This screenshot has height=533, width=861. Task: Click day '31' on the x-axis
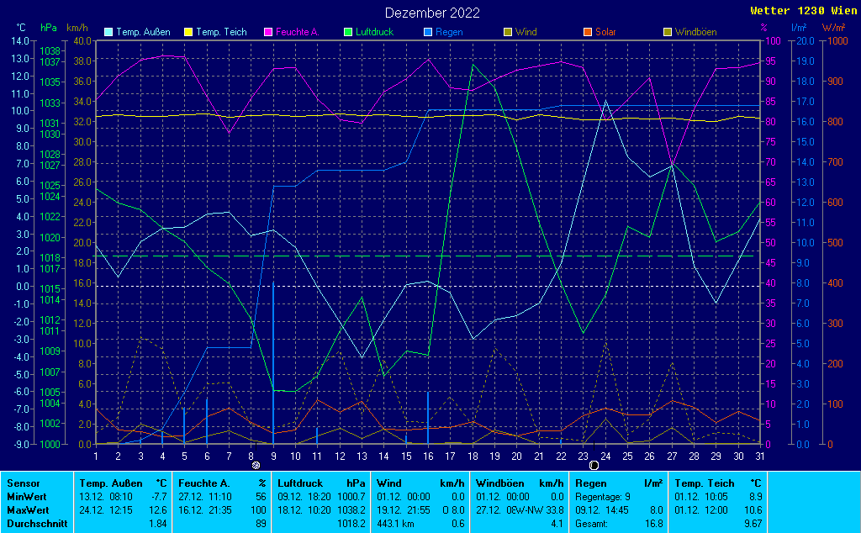[760, 456]
